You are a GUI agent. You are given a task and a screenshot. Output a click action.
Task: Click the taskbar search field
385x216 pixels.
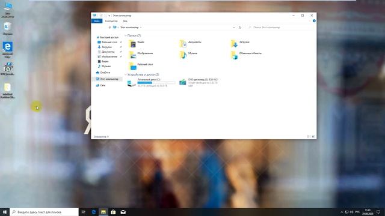44,212
